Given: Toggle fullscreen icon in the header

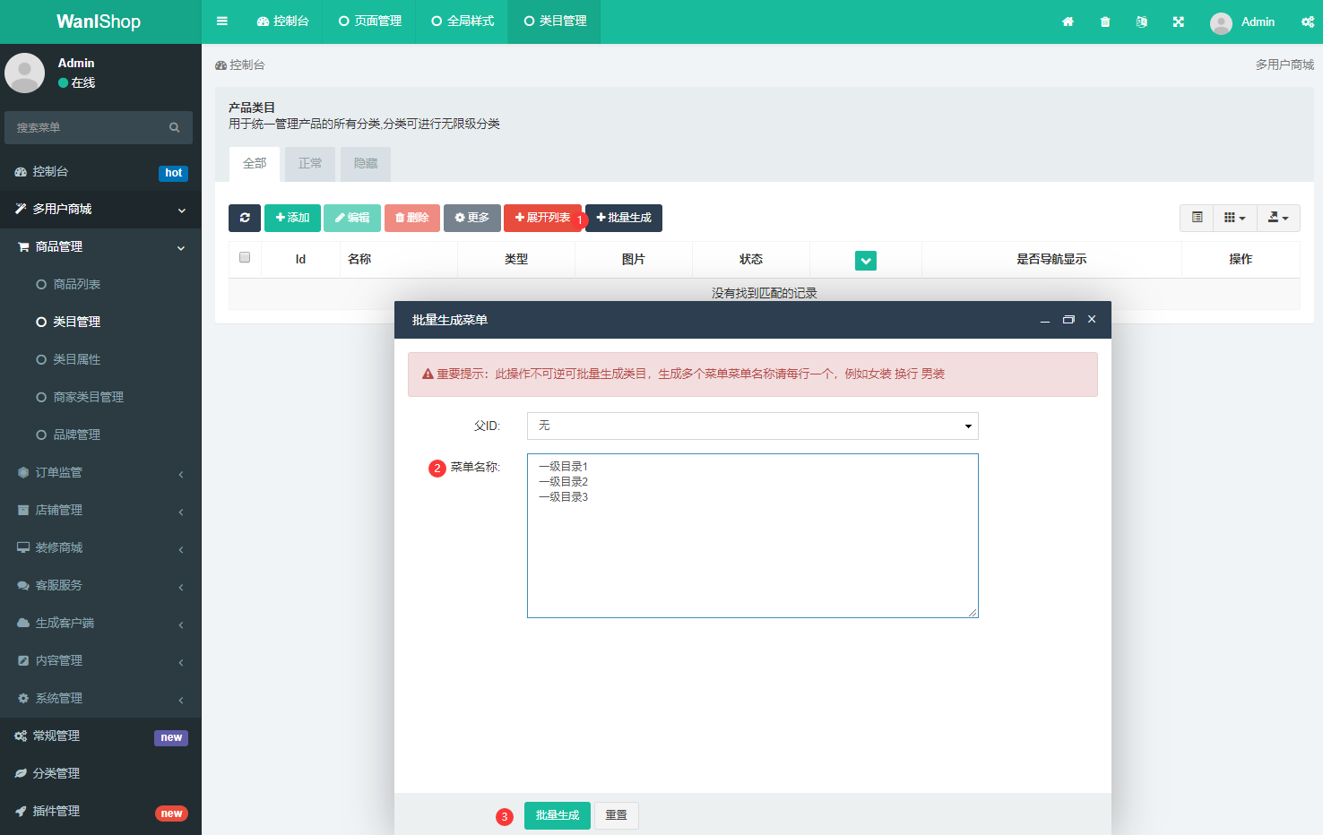Looking at the screenshot, I should 1179,22.
